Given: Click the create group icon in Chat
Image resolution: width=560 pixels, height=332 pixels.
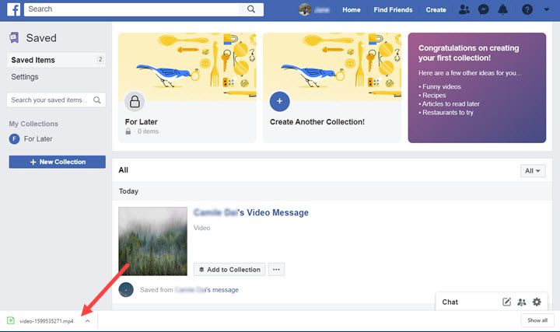Looking at the screenshot, I should point(522,302).
